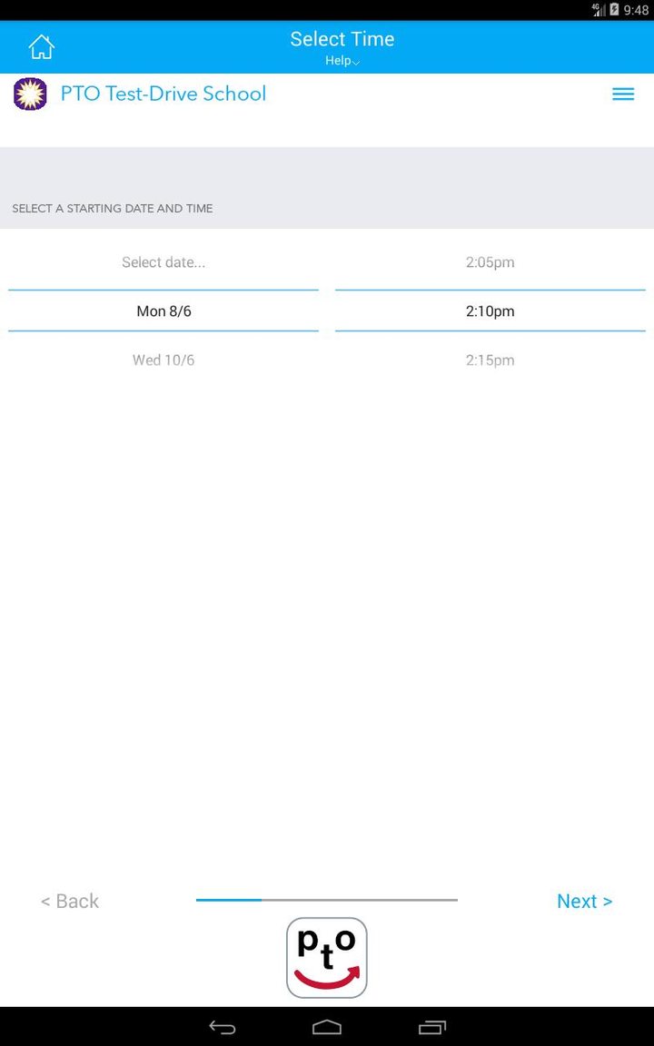Select Wed 10/6 date
This screenshot has width=654, height=1046.
coord(163,360)
